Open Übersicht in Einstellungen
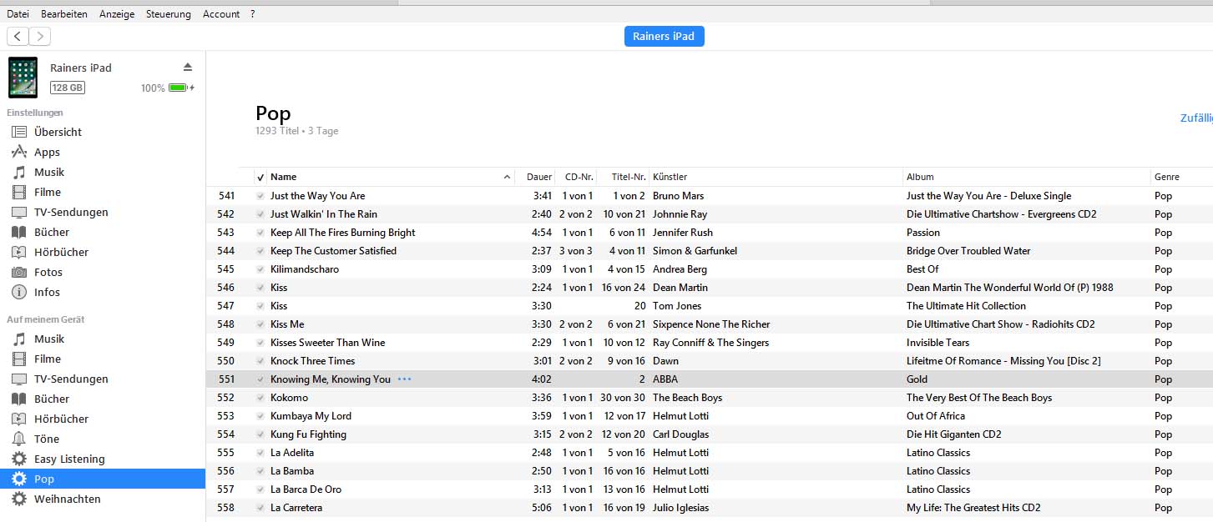Image resolution: width=1213 pixels, height=522 pixels. (x=58, y=132)
